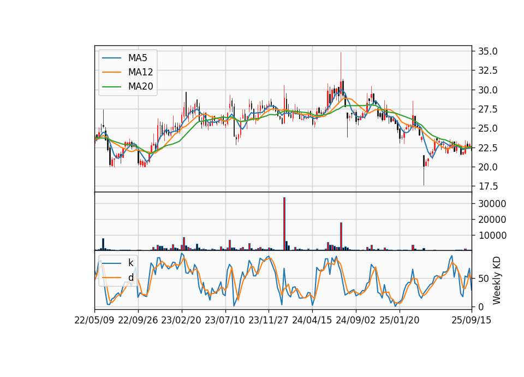The width and height of the screenshot is (524, 377).
Task: Click the MA5 legend entry
Action: pyautogui.click(x=124, y=58)
